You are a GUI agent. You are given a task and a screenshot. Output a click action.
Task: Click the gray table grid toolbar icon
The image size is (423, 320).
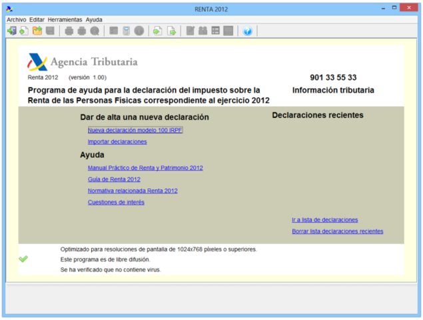[228, 31]
